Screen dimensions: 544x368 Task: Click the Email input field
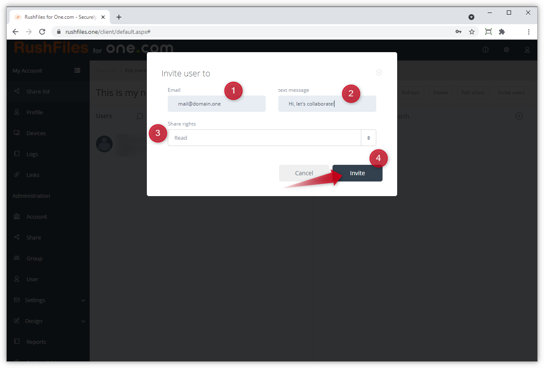tap(217, 104)
